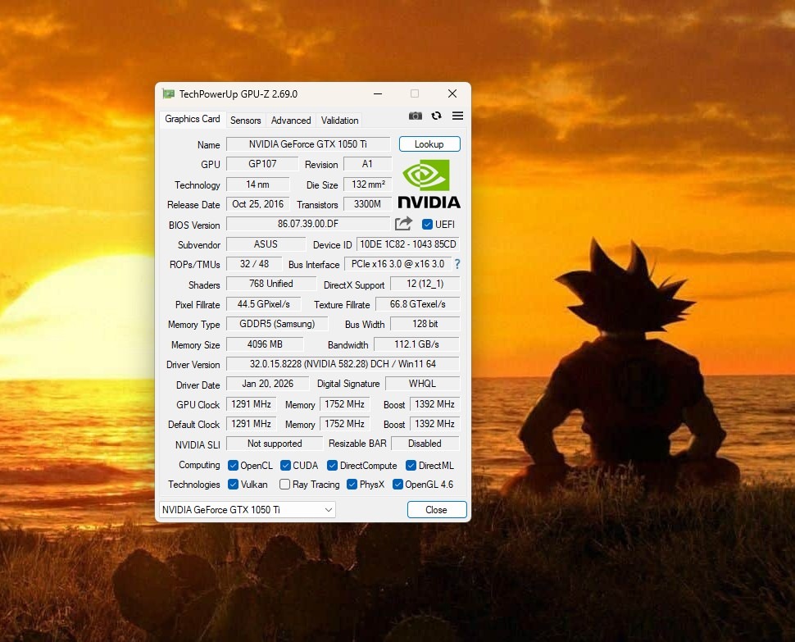Viewport: 795px width, 642px height.
Task: Click the BIOS export share icon
Action: click(x=403, y=224)
